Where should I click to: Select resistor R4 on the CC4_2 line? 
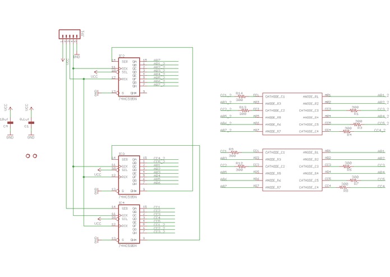point(347,131)
